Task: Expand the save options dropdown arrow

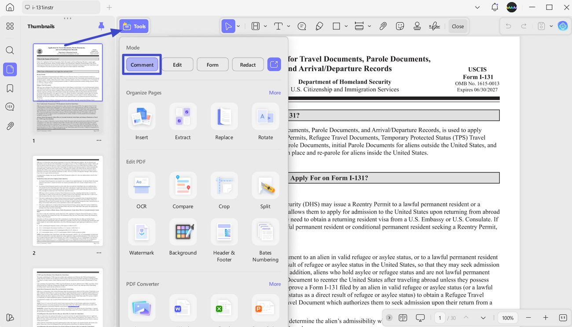Action: click(x=551, y=26)
